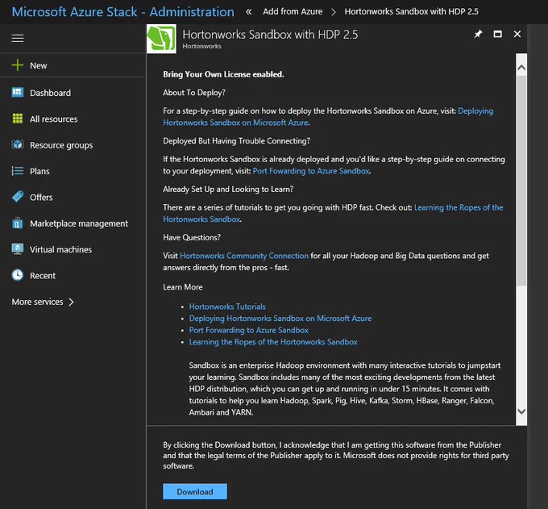Viewport: 548px width, 509px height.
Task: Click the Plans list icon
Action: tap(18, 171)
